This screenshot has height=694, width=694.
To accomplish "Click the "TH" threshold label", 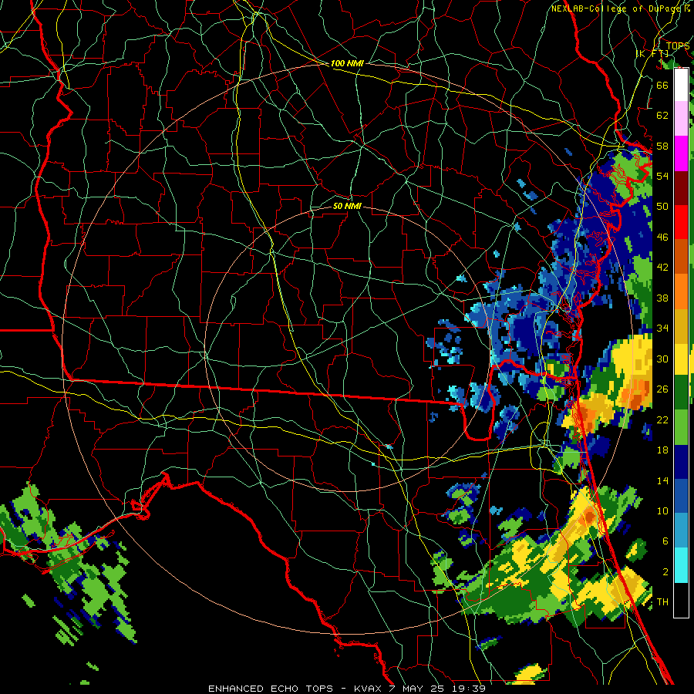I will pyautogui.click(x=662, y=602).
